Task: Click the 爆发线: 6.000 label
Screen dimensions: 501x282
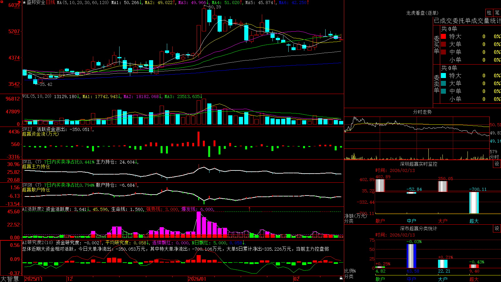Action: (197, 209)
